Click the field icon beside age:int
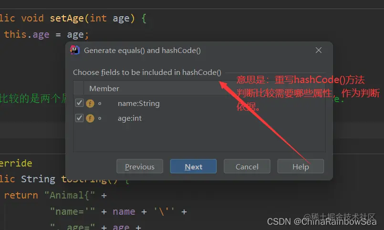 tap(90, 118)
